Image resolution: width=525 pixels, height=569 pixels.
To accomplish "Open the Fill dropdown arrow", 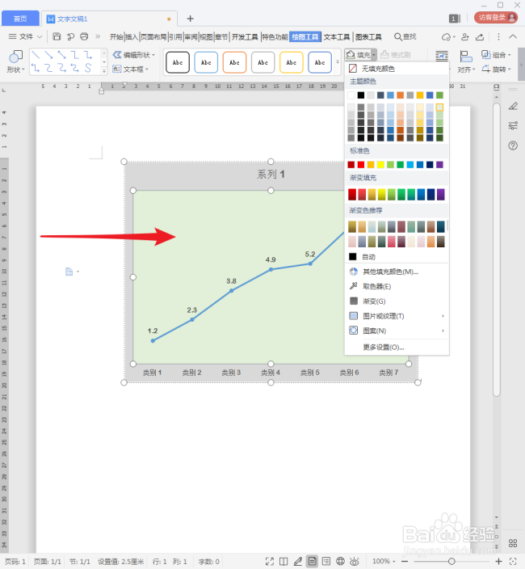I will [x=374, y=55].
